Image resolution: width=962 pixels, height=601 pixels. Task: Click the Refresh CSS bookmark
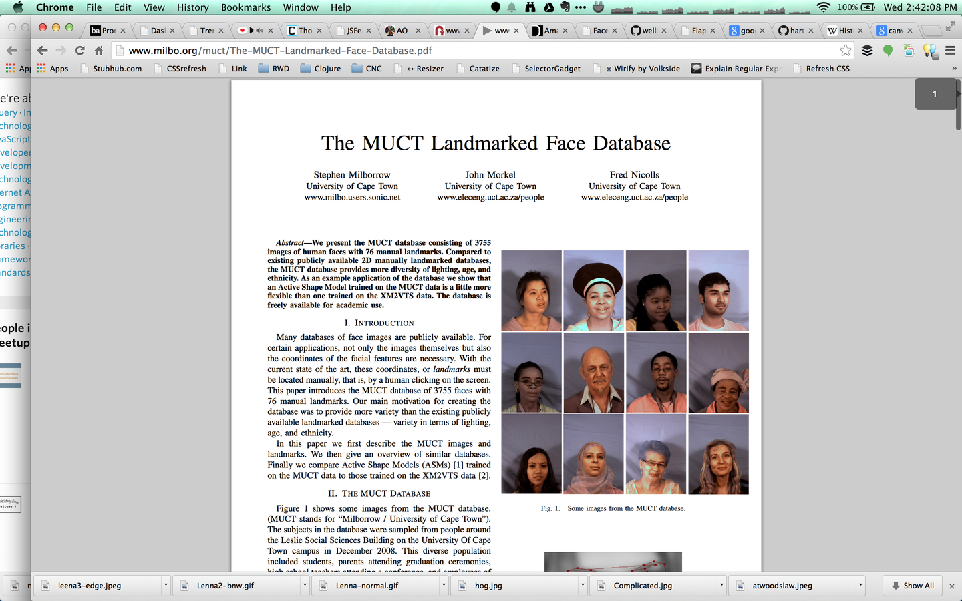(822, 69)
